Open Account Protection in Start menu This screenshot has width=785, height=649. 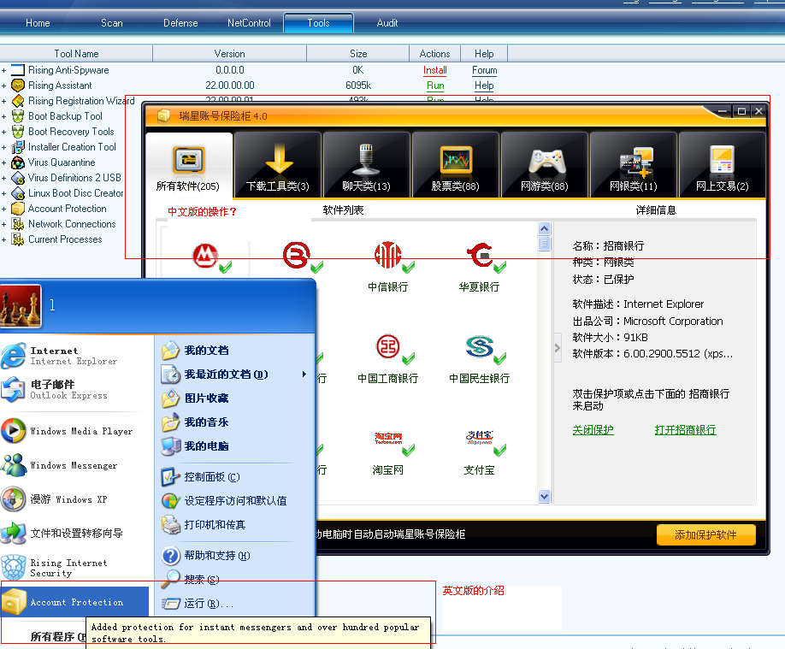point(75,602)
